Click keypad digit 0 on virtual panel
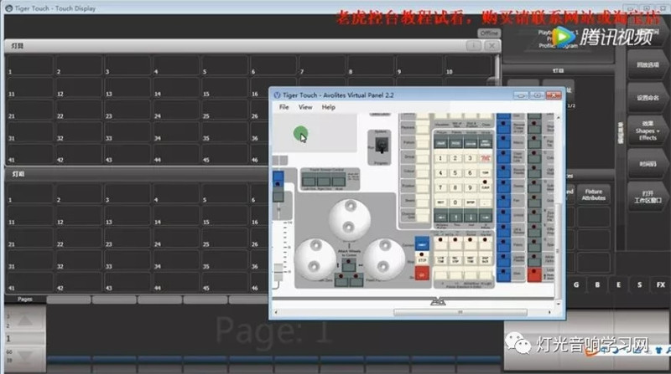The image size is (671, 374). click(x=455, y=202)
